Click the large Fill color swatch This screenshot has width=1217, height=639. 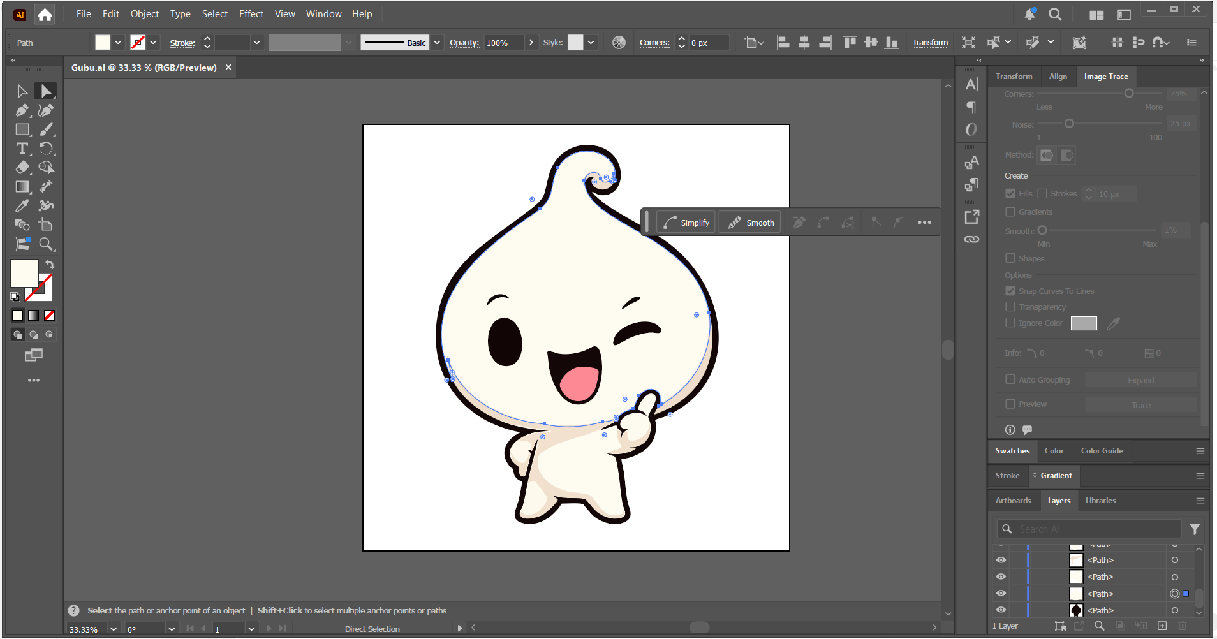tap(24, 274)
